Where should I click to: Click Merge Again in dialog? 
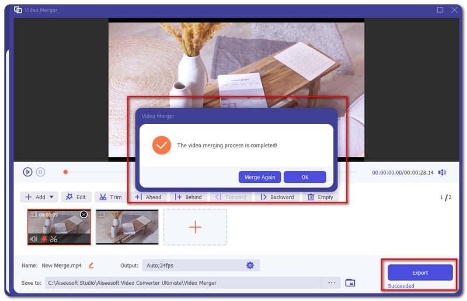point(260,177)
